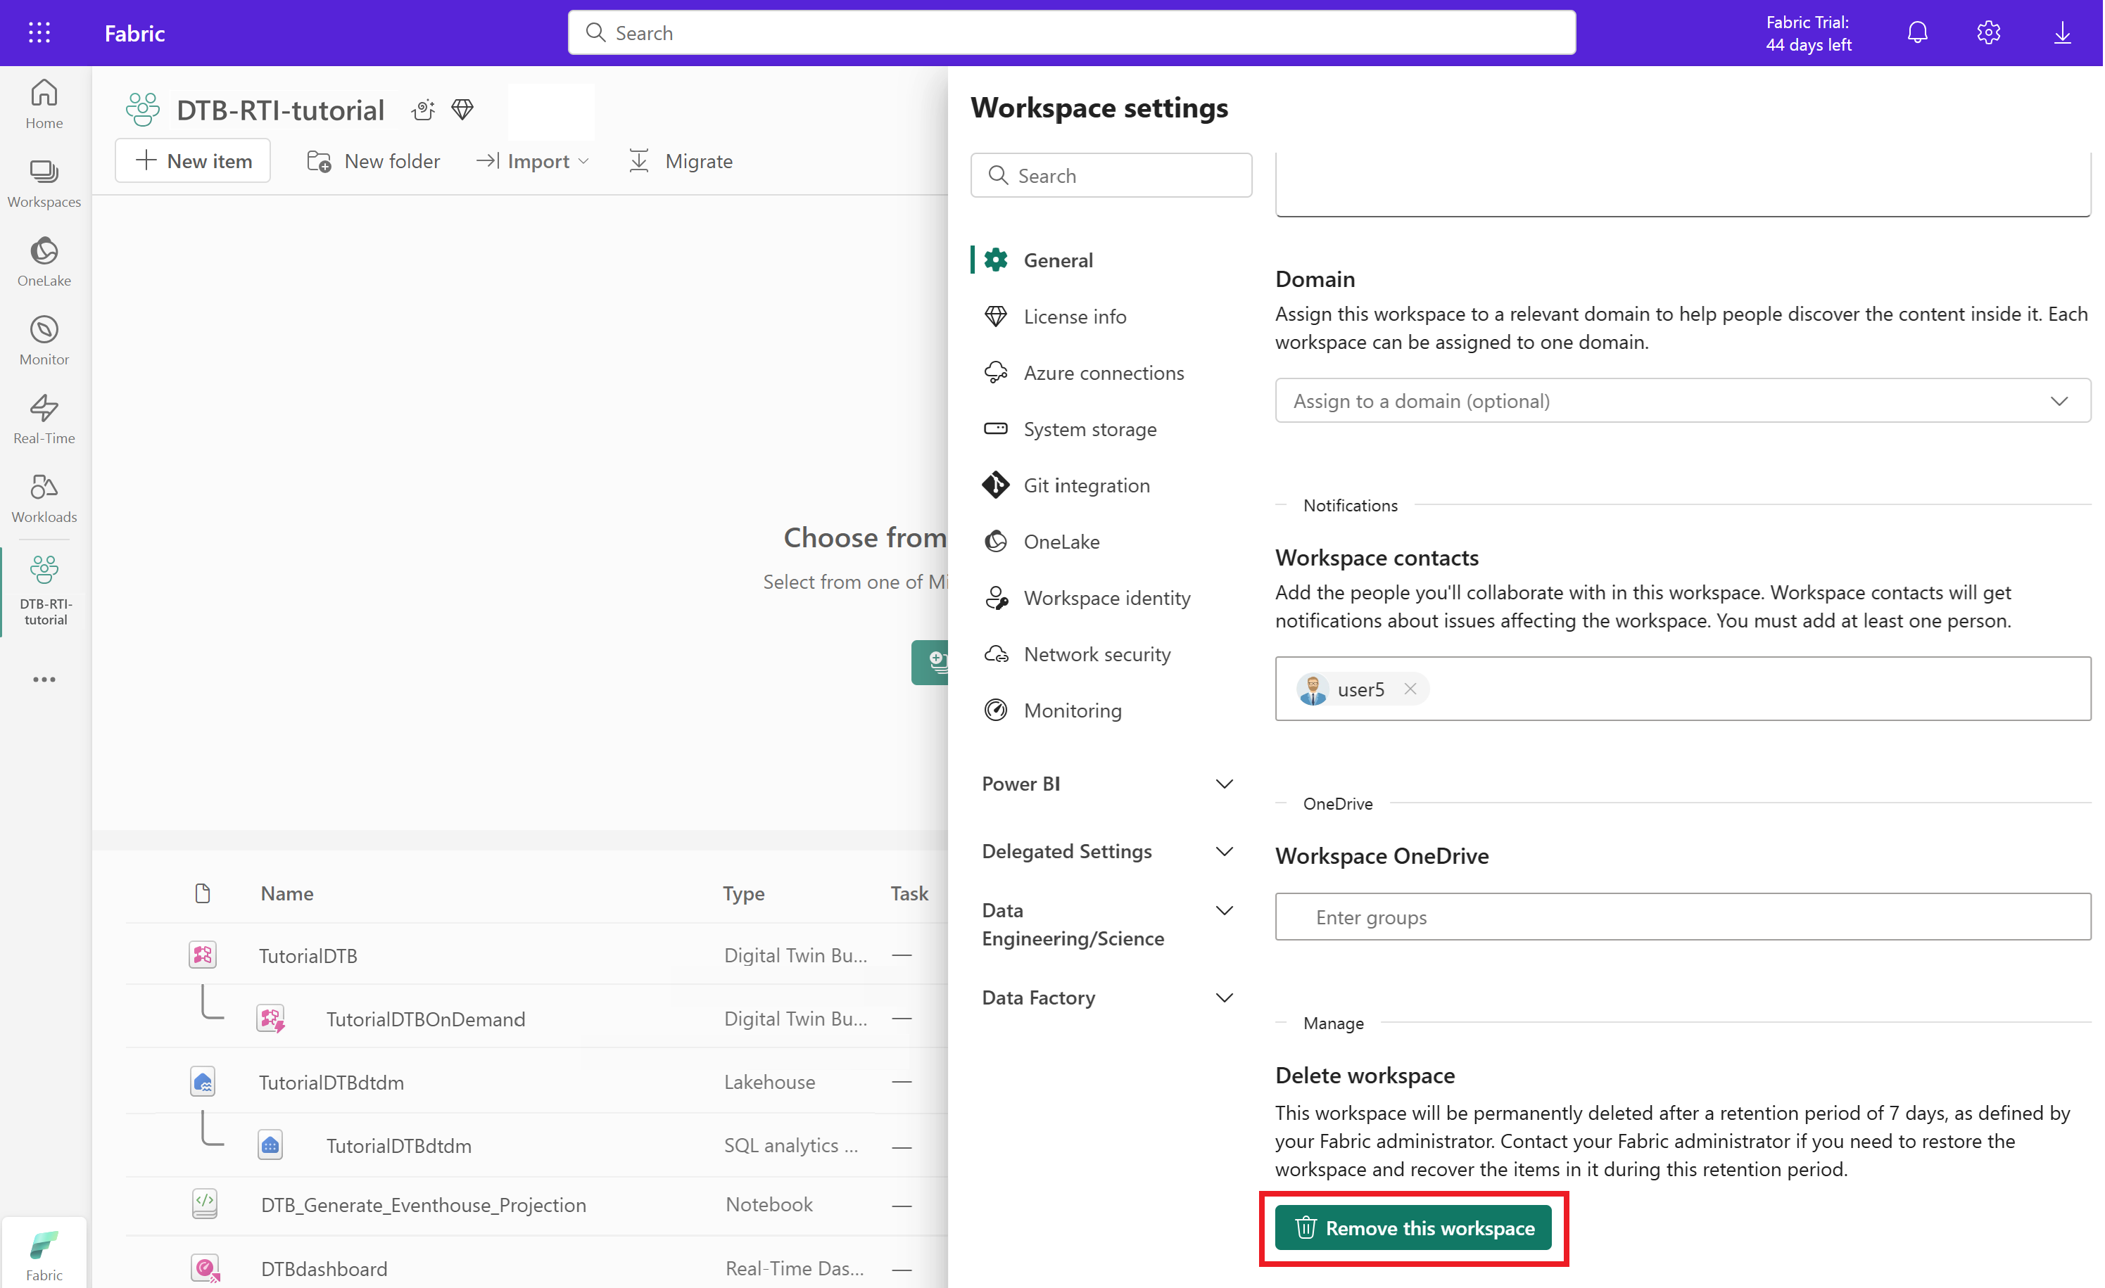2105x1288 pixels.
Task: Select DTB-RTI-tutorial workspace in the navigation rail
Action: click(45, 590)
